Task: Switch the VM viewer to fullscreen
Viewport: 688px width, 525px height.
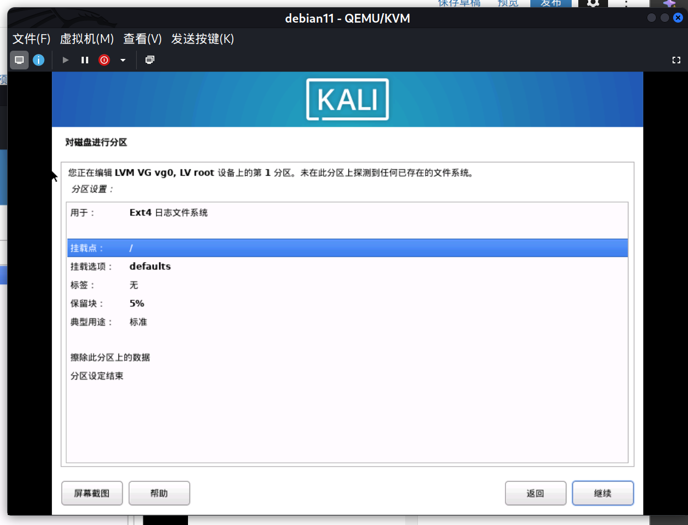Action: tap(676, 60)
